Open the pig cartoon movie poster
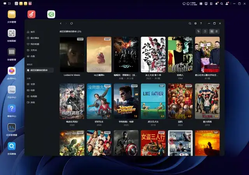 pyautogui.click(x=99, y=54)
